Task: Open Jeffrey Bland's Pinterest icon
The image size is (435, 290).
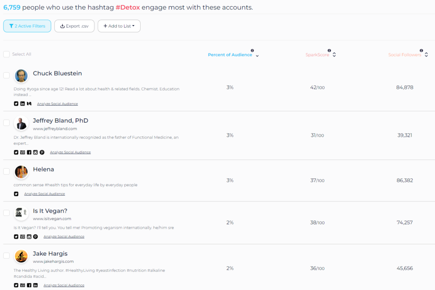Action: coord(42,152)
